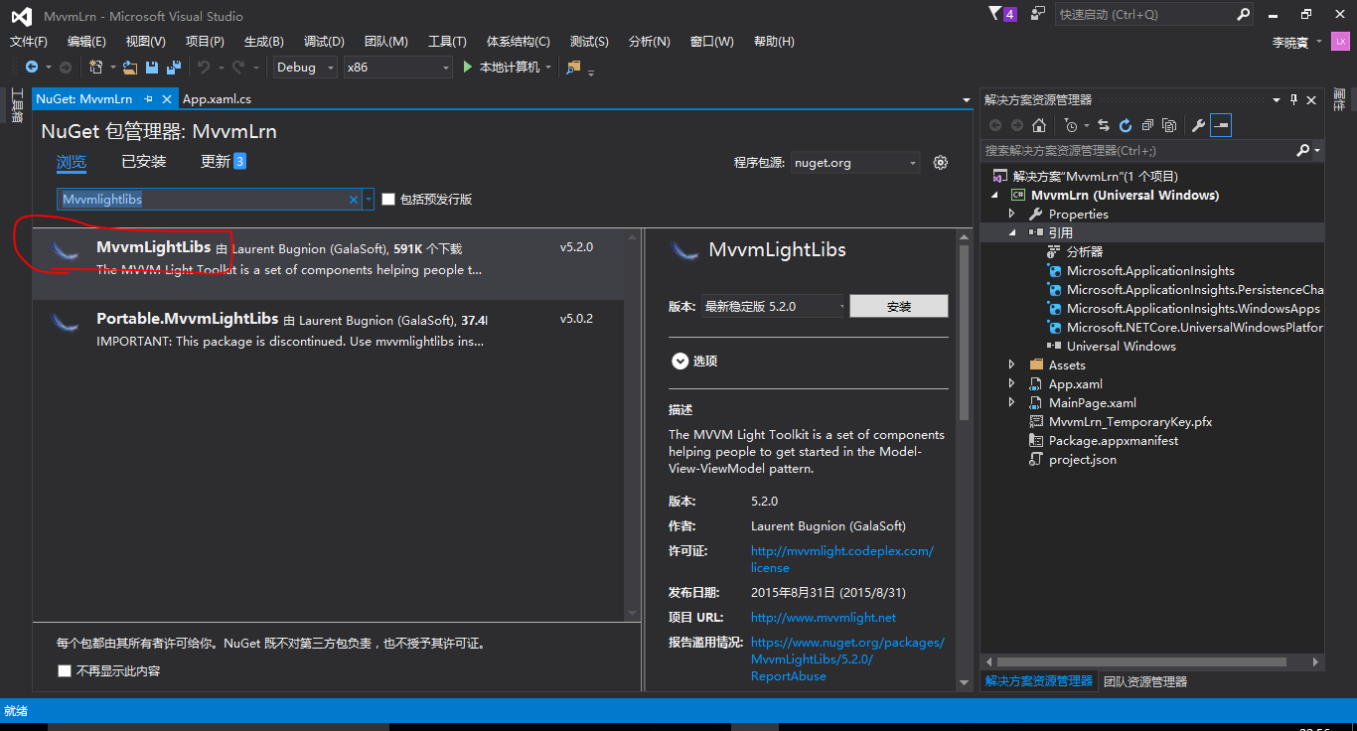1357x731 pixels.
Task: Click the LX user account avatar
Action: click(x=1340, y=42)
